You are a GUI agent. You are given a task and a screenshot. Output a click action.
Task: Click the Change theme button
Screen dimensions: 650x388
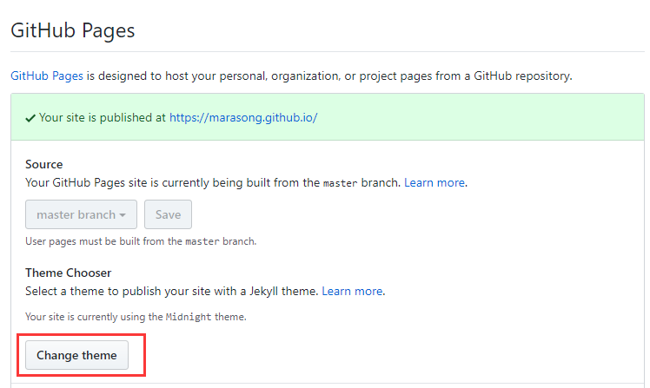tap(76, 355)
